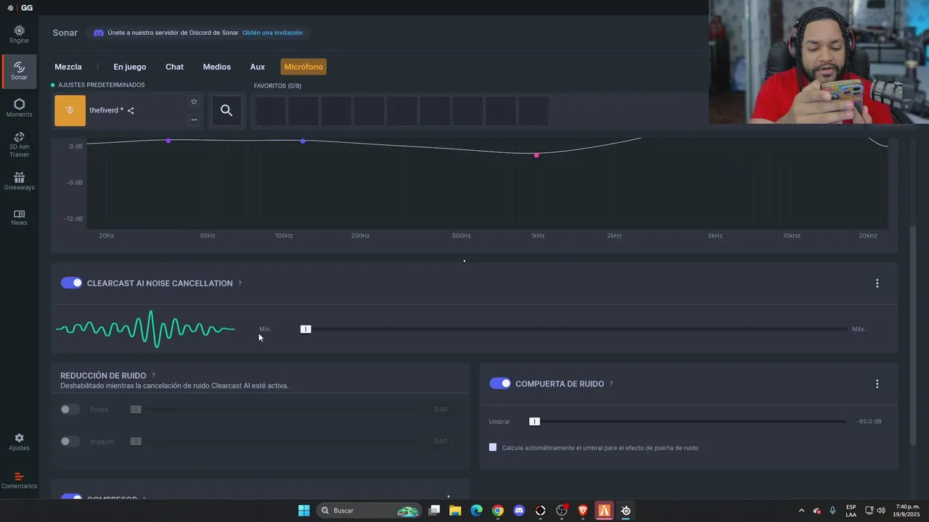Open the preset search magnifier

click(x=226, y=110)
